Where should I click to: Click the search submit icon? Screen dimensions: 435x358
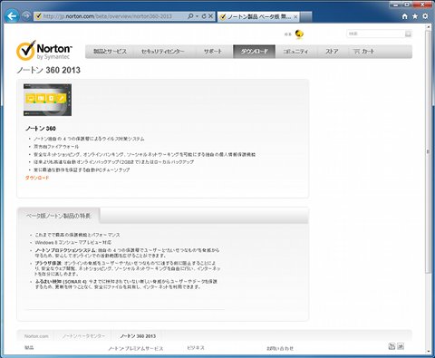click(408, 34)
